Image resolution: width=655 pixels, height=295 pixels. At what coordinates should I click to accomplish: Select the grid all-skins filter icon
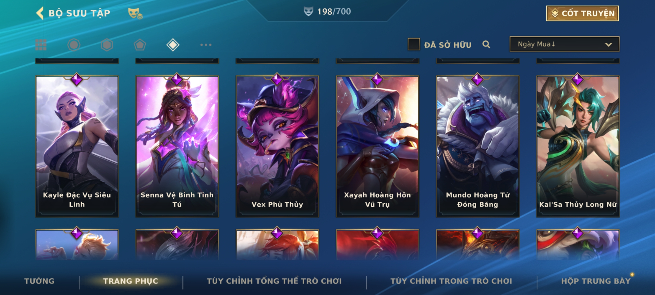[x=41, y=45]
